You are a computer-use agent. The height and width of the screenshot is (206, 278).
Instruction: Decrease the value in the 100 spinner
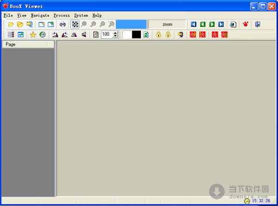tap(115, 37)
